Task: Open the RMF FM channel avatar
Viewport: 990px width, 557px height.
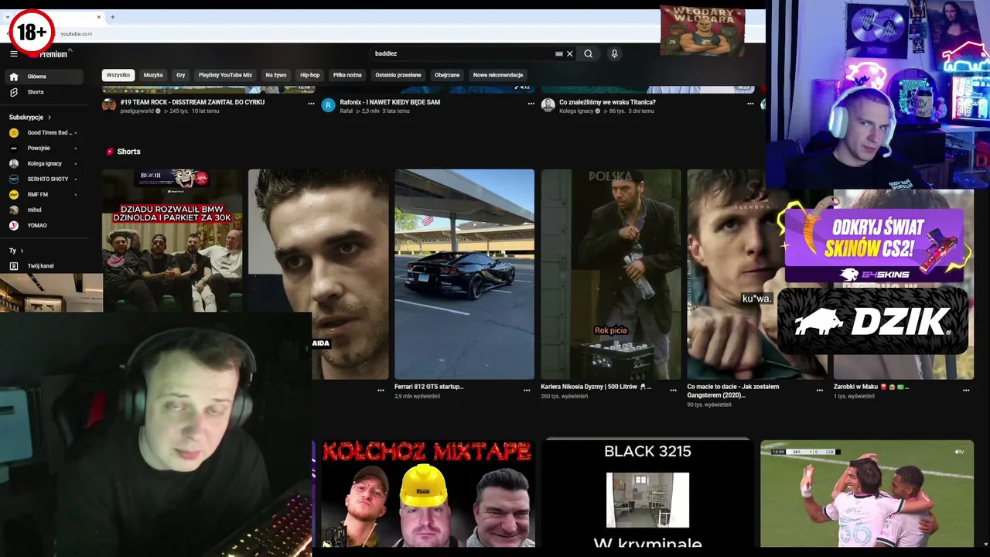Action: [14, 194]
